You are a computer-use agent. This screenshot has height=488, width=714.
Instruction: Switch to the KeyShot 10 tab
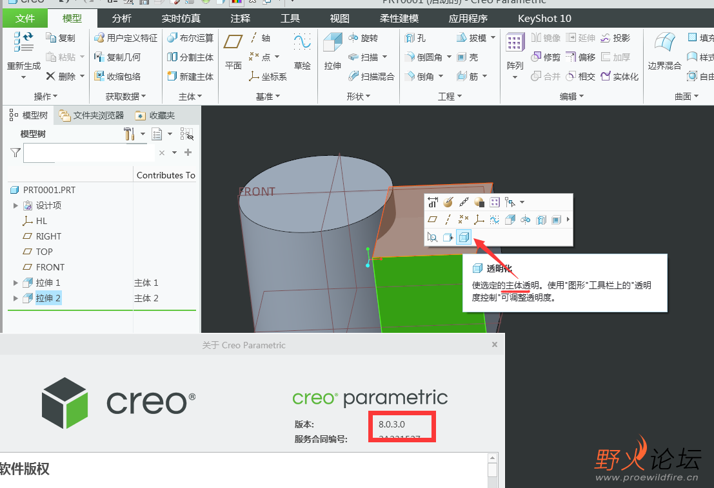pyautogui.click(x=544, y=18)
